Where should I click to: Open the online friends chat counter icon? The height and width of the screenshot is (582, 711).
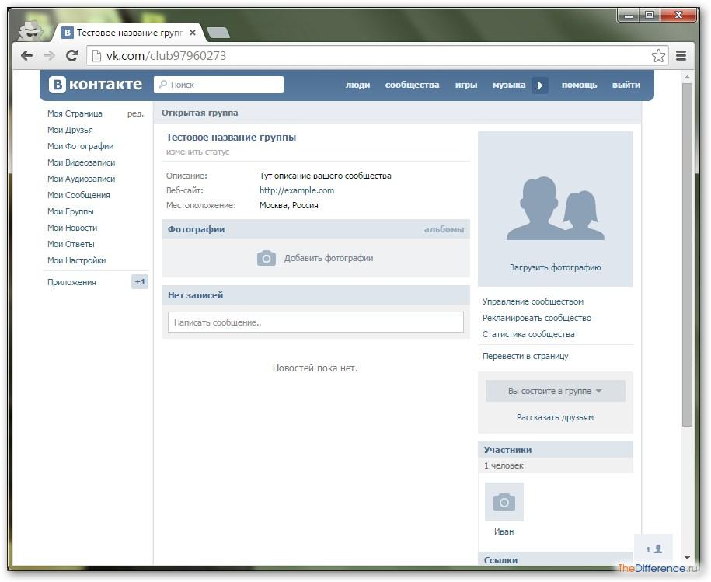[x=653, y=549]
